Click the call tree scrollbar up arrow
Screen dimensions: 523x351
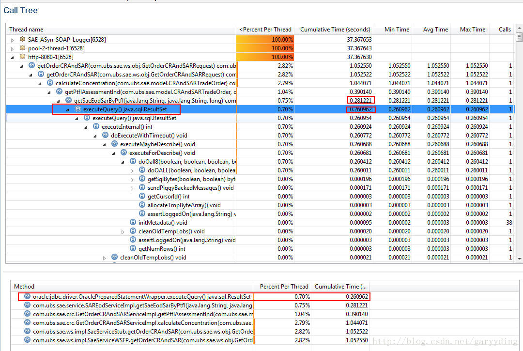click(519, 28)
